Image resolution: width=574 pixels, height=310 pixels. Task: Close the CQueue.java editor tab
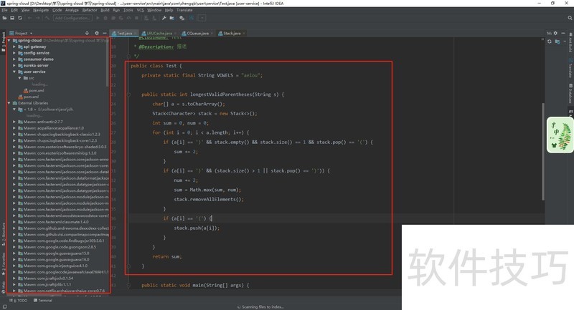[212, 33]
